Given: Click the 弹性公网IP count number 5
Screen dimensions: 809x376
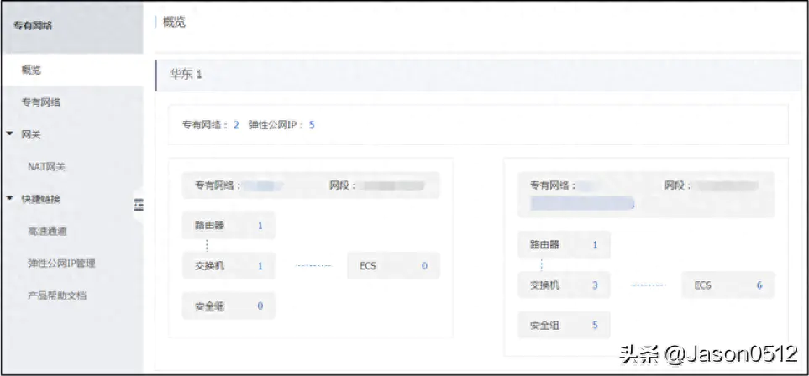Looking at the screenshot, I should [312, 125].
